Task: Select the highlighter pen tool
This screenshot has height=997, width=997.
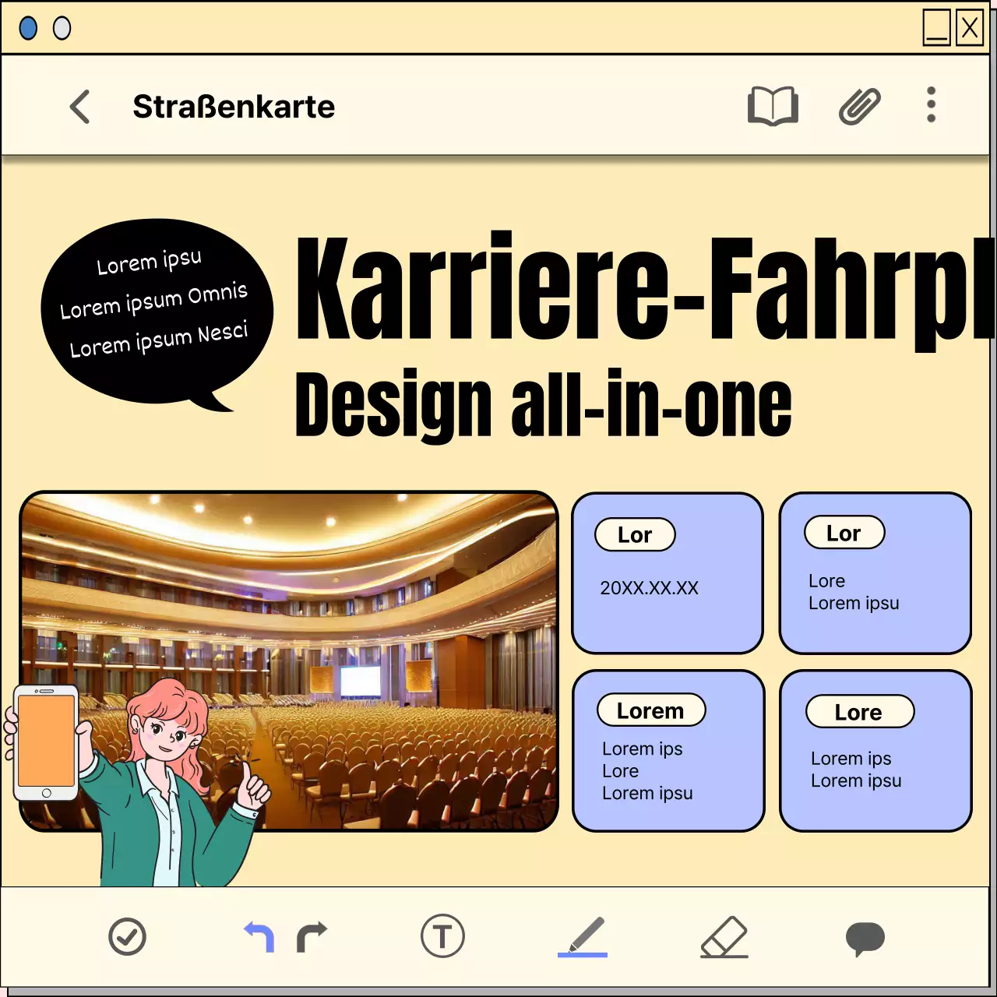Action: [x=583, y=936]
